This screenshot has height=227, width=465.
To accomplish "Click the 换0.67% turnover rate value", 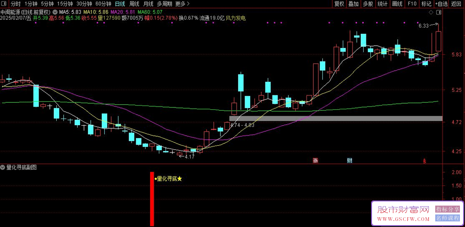I will (188, 18).
